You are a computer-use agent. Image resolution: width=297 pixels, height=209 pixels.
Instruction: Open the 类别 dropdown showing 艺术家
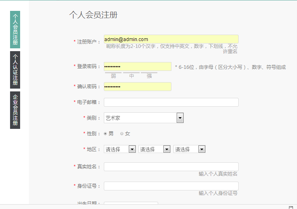(144, 118)
